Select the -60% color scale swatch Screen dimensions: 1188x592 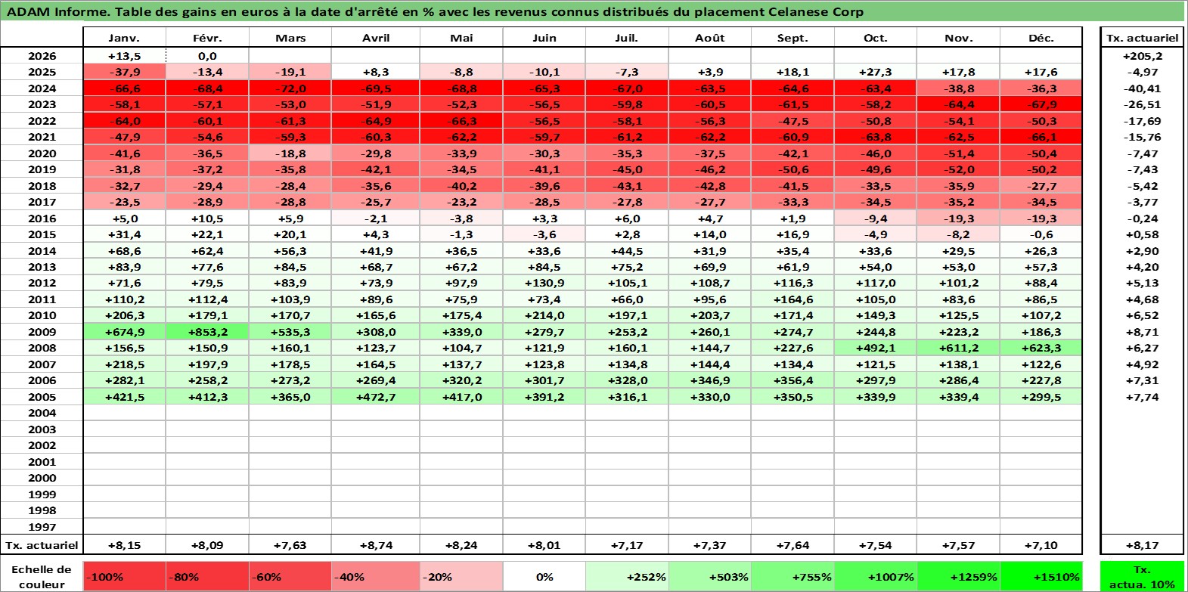[x=290, y=577]
